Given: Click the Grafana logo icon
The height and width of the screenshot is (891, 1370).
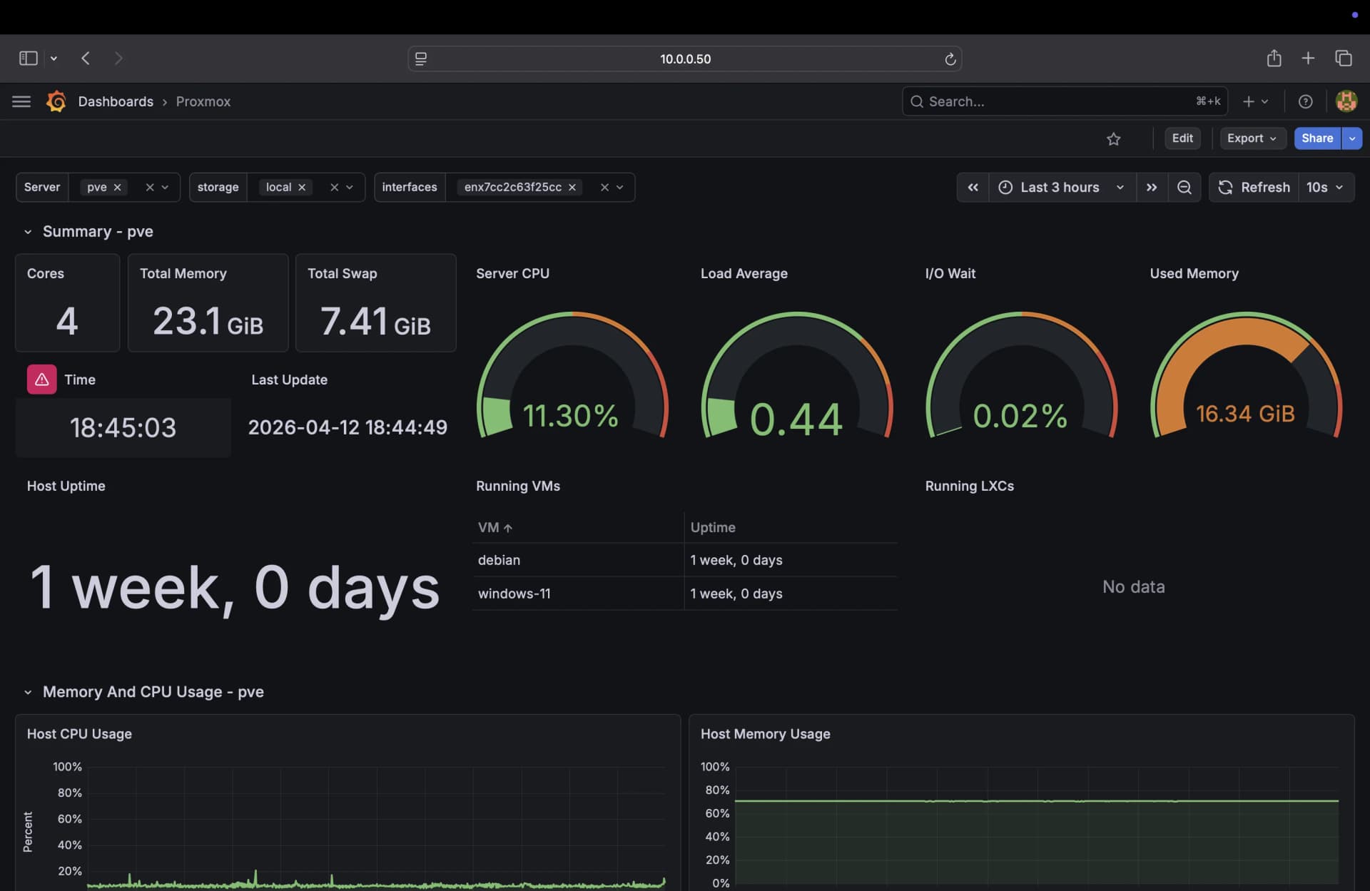Looking at the screenshot, I should click(x=56, y=101).
